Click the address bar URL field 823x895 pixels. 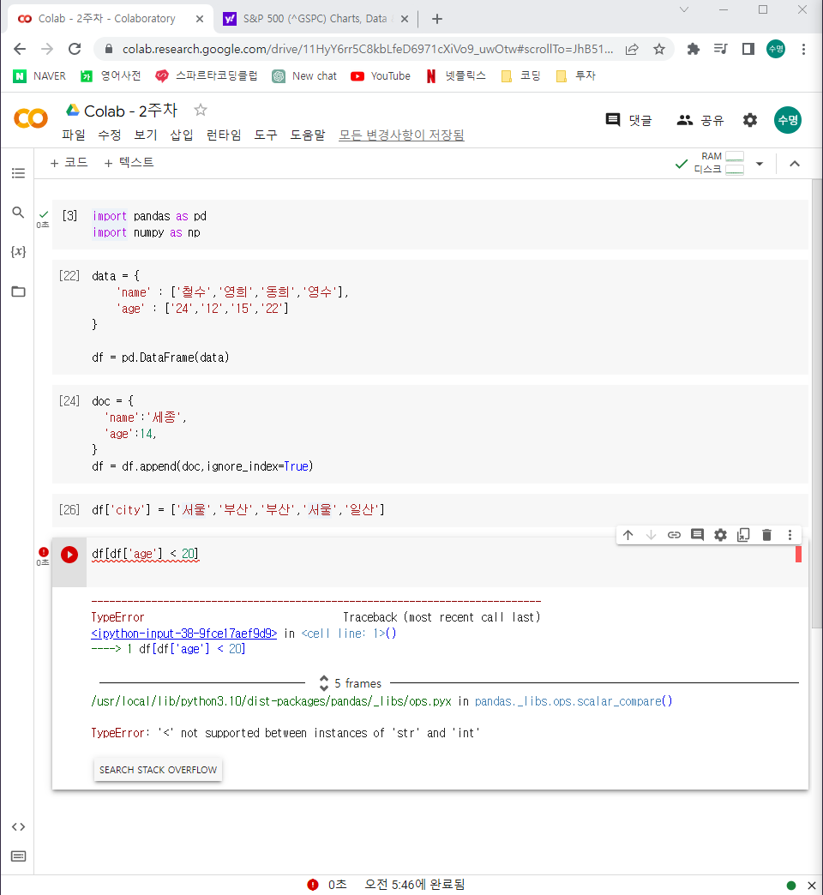(x=368, y=49)
